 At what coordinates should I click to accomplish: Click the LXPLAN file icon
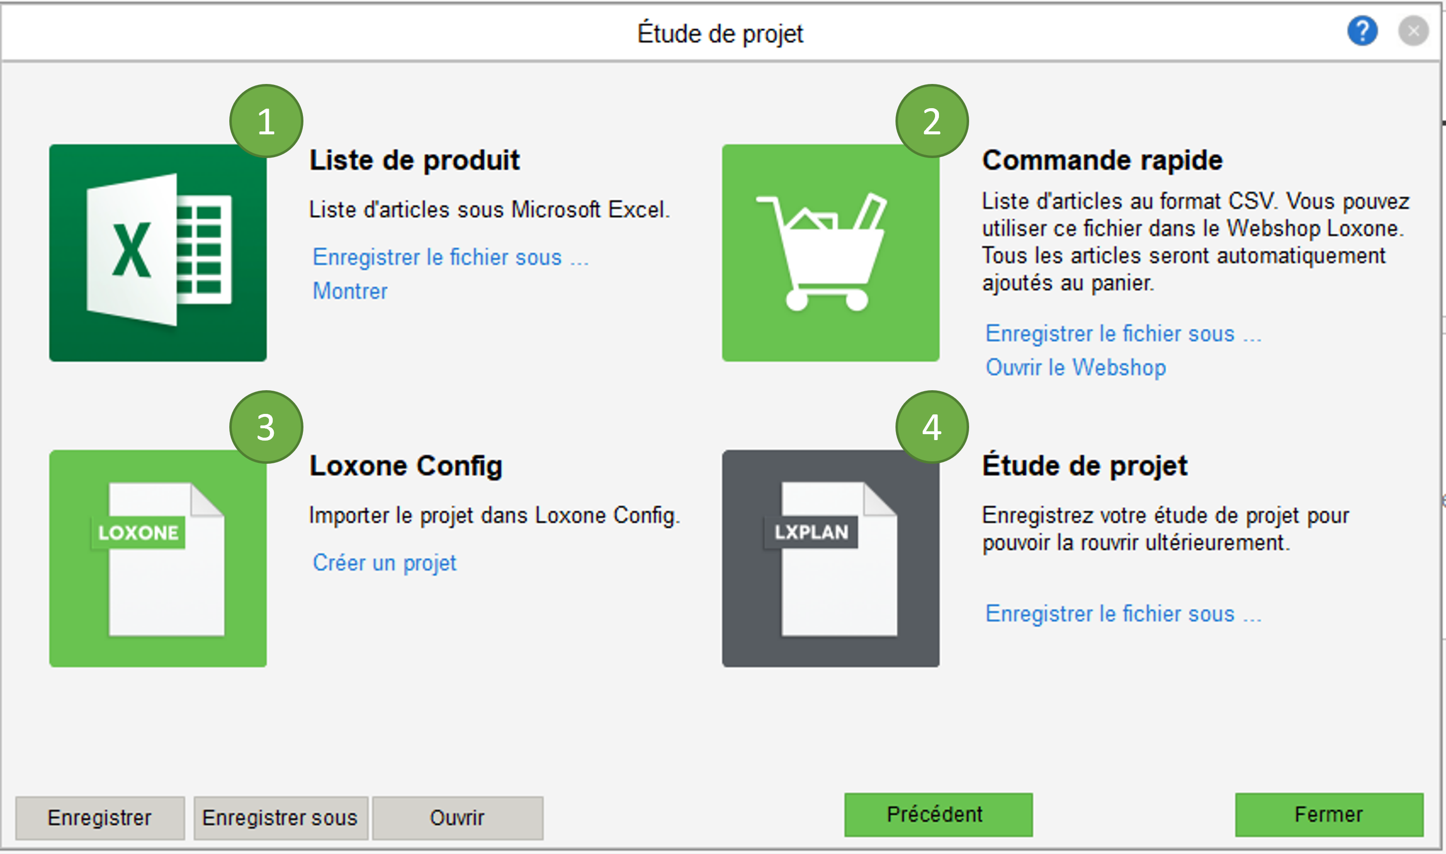[x=830, y=558]
